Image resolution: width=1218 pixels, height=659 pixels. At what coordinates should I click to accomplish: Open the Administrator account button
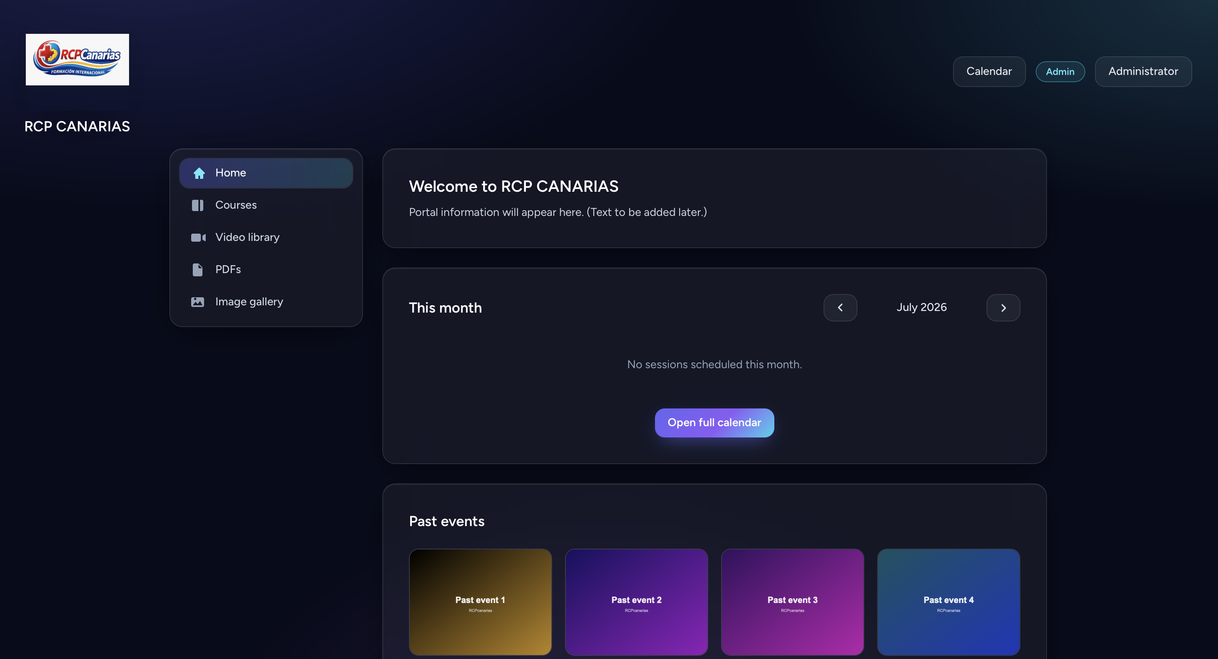[x=1143, y=72]
